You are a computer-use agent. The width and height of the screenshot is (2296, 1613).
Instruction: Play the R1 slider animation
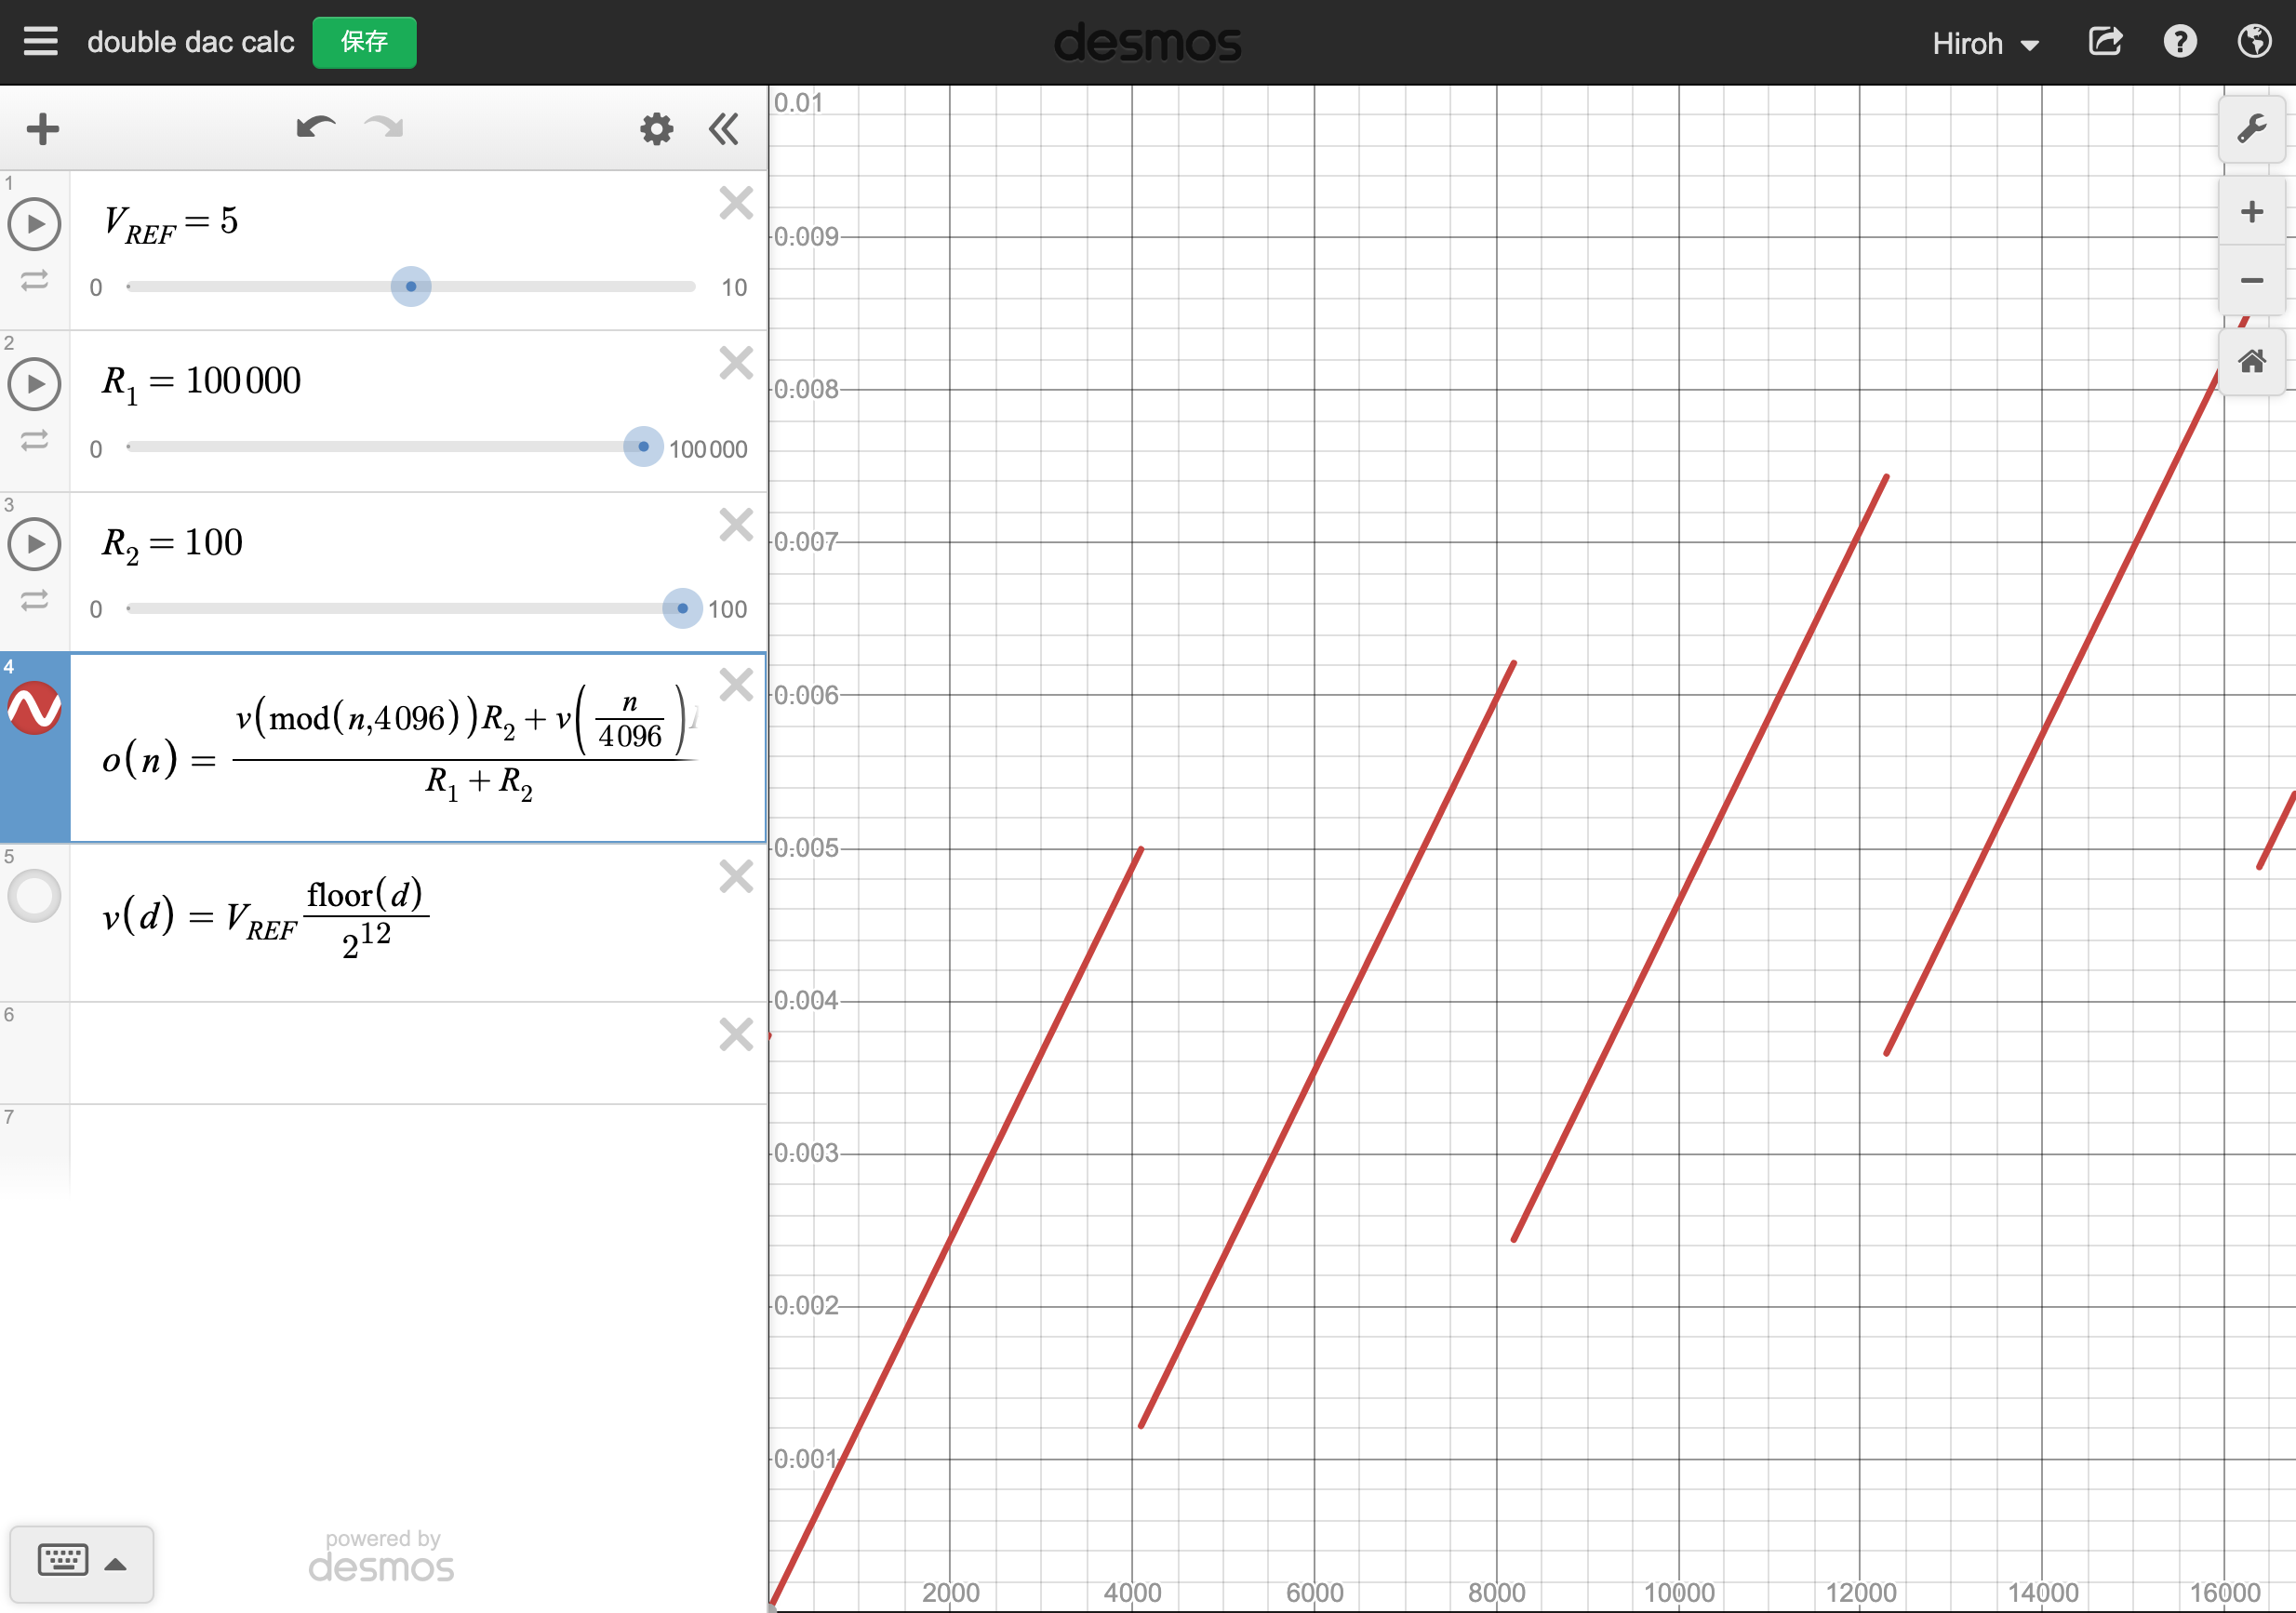pyautogui.click(x=35, y=384)
